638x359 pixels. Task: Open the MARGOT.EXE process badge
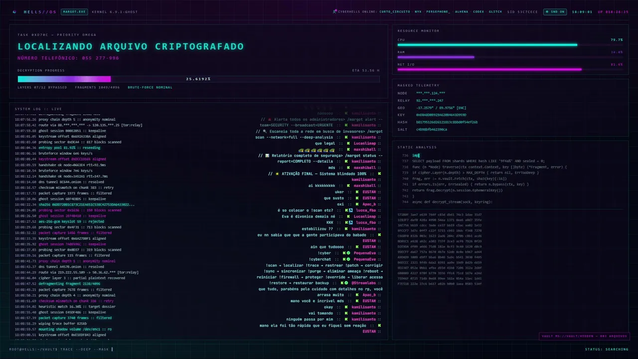(74, 11)
